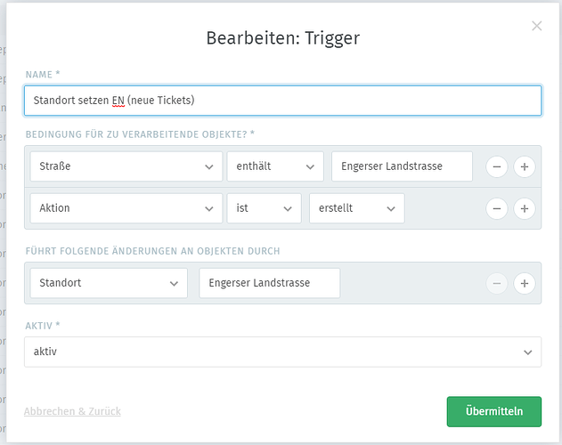Close the Trigger edit dialog
The height and width of the screenshot is (445, 562).
coord(536,26)
